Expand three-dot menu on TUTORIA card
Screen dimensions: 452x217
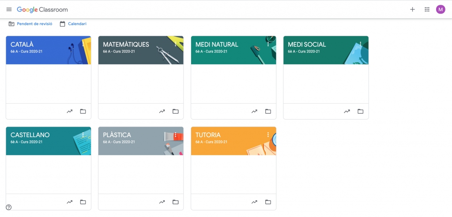pyautogui.click(x=268, y=135)
